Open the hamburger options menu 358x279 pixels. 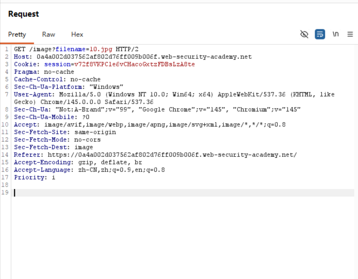point(350,34)
